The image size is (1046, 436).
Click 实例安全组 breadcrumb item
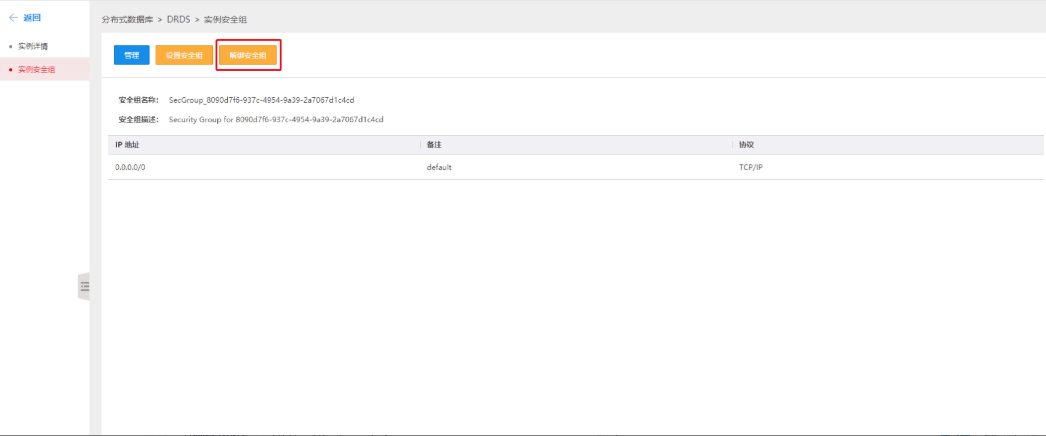coord(225,19)
